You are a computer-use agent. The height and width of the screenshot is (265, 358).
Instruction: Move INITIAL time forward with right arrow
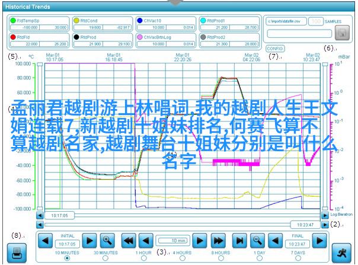[89, 241]
